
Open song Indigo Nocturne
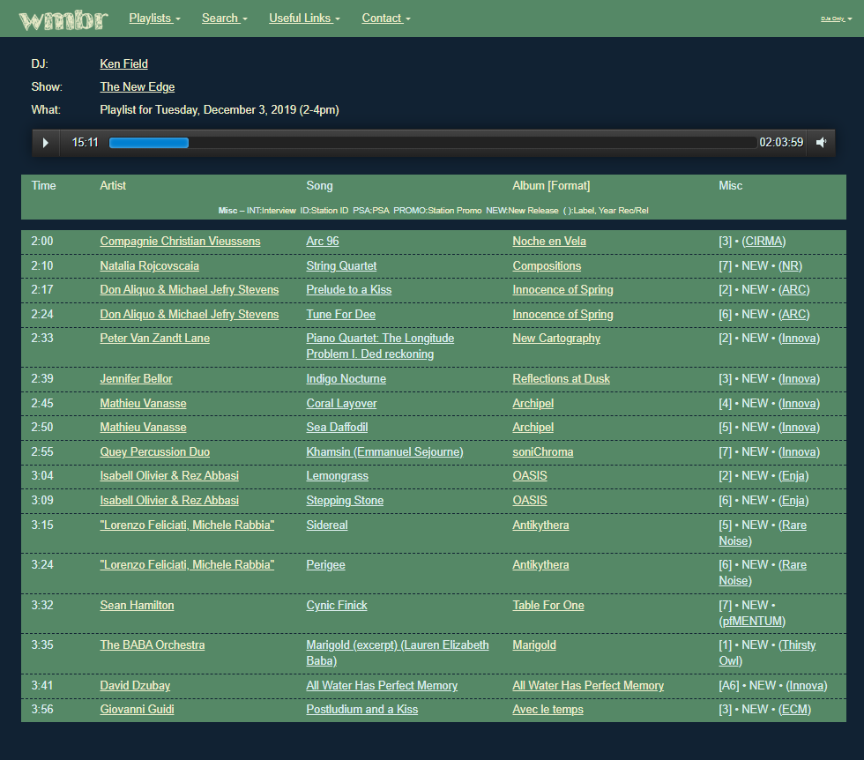(346, 379)
